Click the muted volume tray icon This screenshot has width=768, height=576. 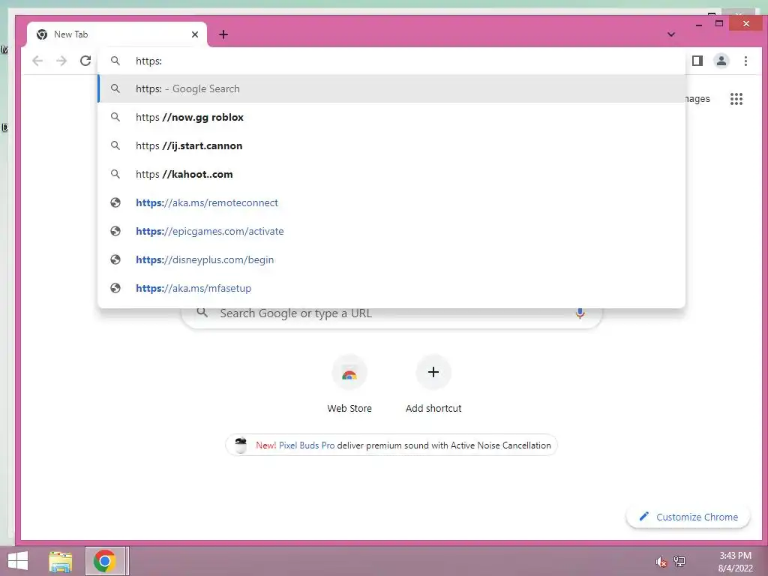(661, 562)
